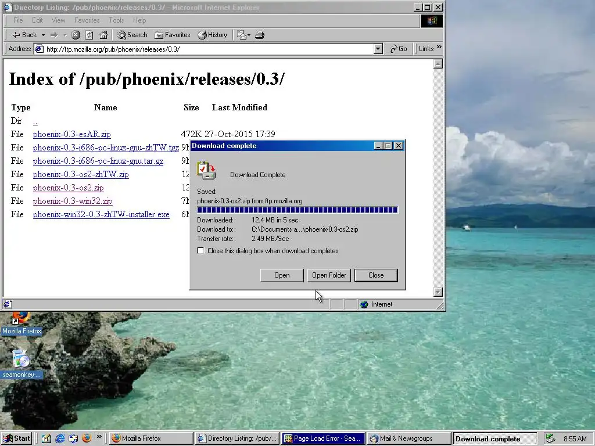The height and width of the screenshot is (446, 595).
Task: Click the phoenix-0.3-win32.zip link
Action: pyautogui.click(x=73, y=200)
